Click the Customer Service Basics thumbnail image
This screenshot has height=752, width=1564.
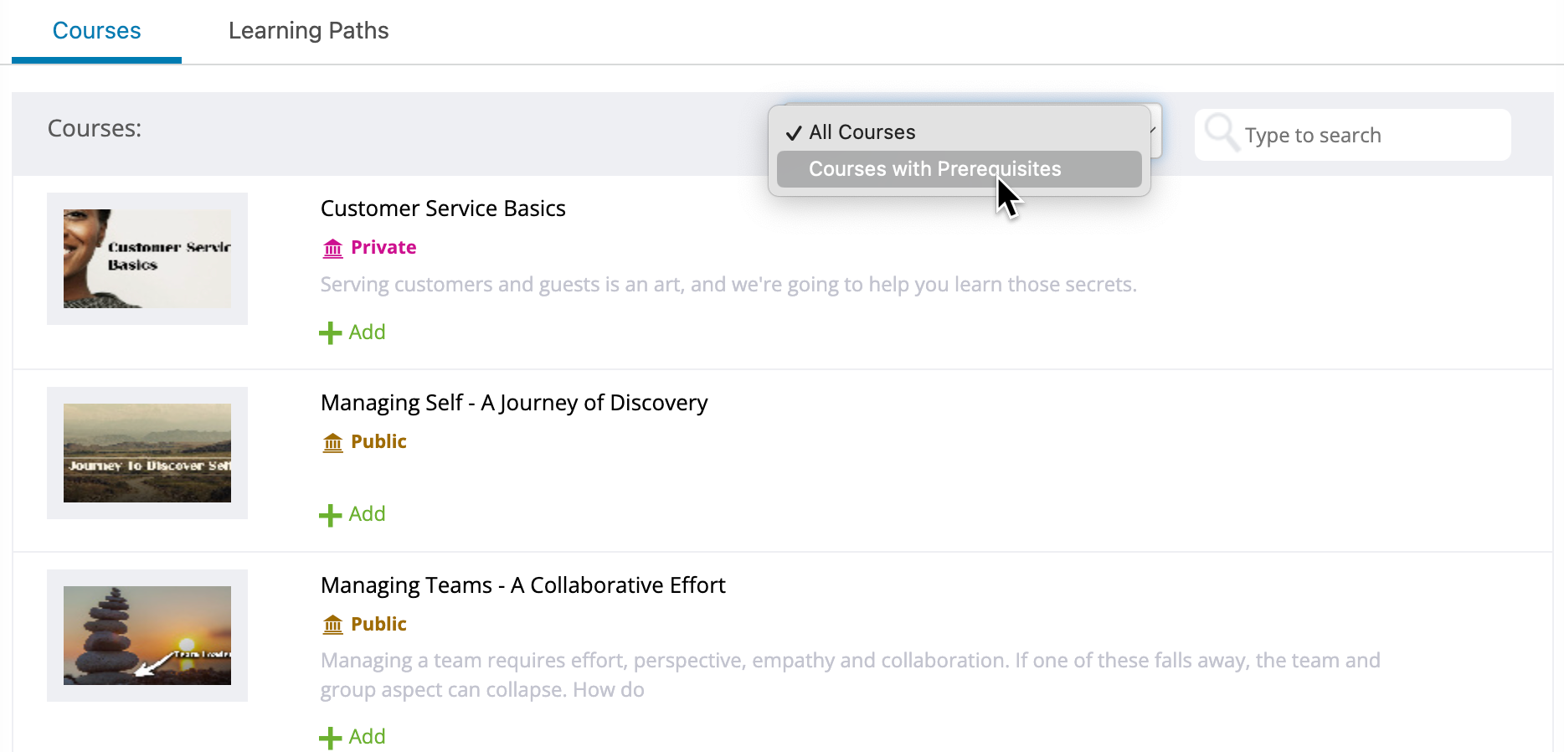point(147,259)
